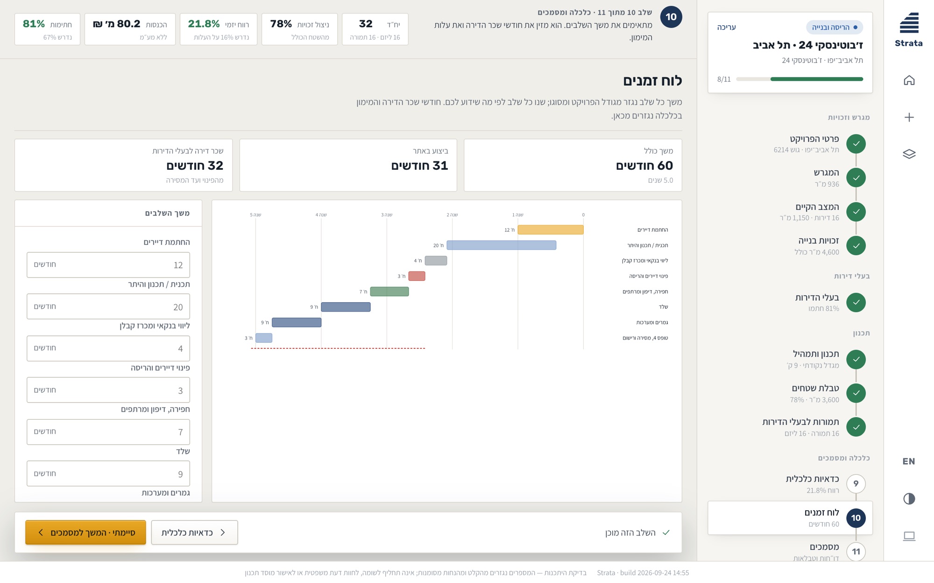This screenshot has width=934, height=583.
Task: Click the רווח יזמי 21.8% stat card
Action: pos(219,29)
